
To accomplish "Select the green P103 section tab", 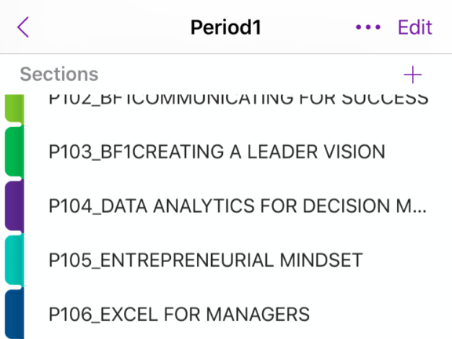I will 14,151.
